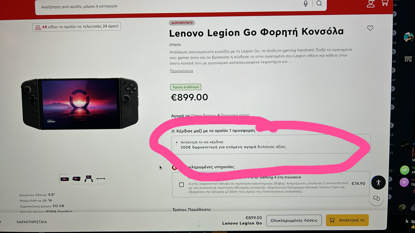The image size is (415, 233).
Task: Open the shopping cart icon
Action: (x=385, y=3)
